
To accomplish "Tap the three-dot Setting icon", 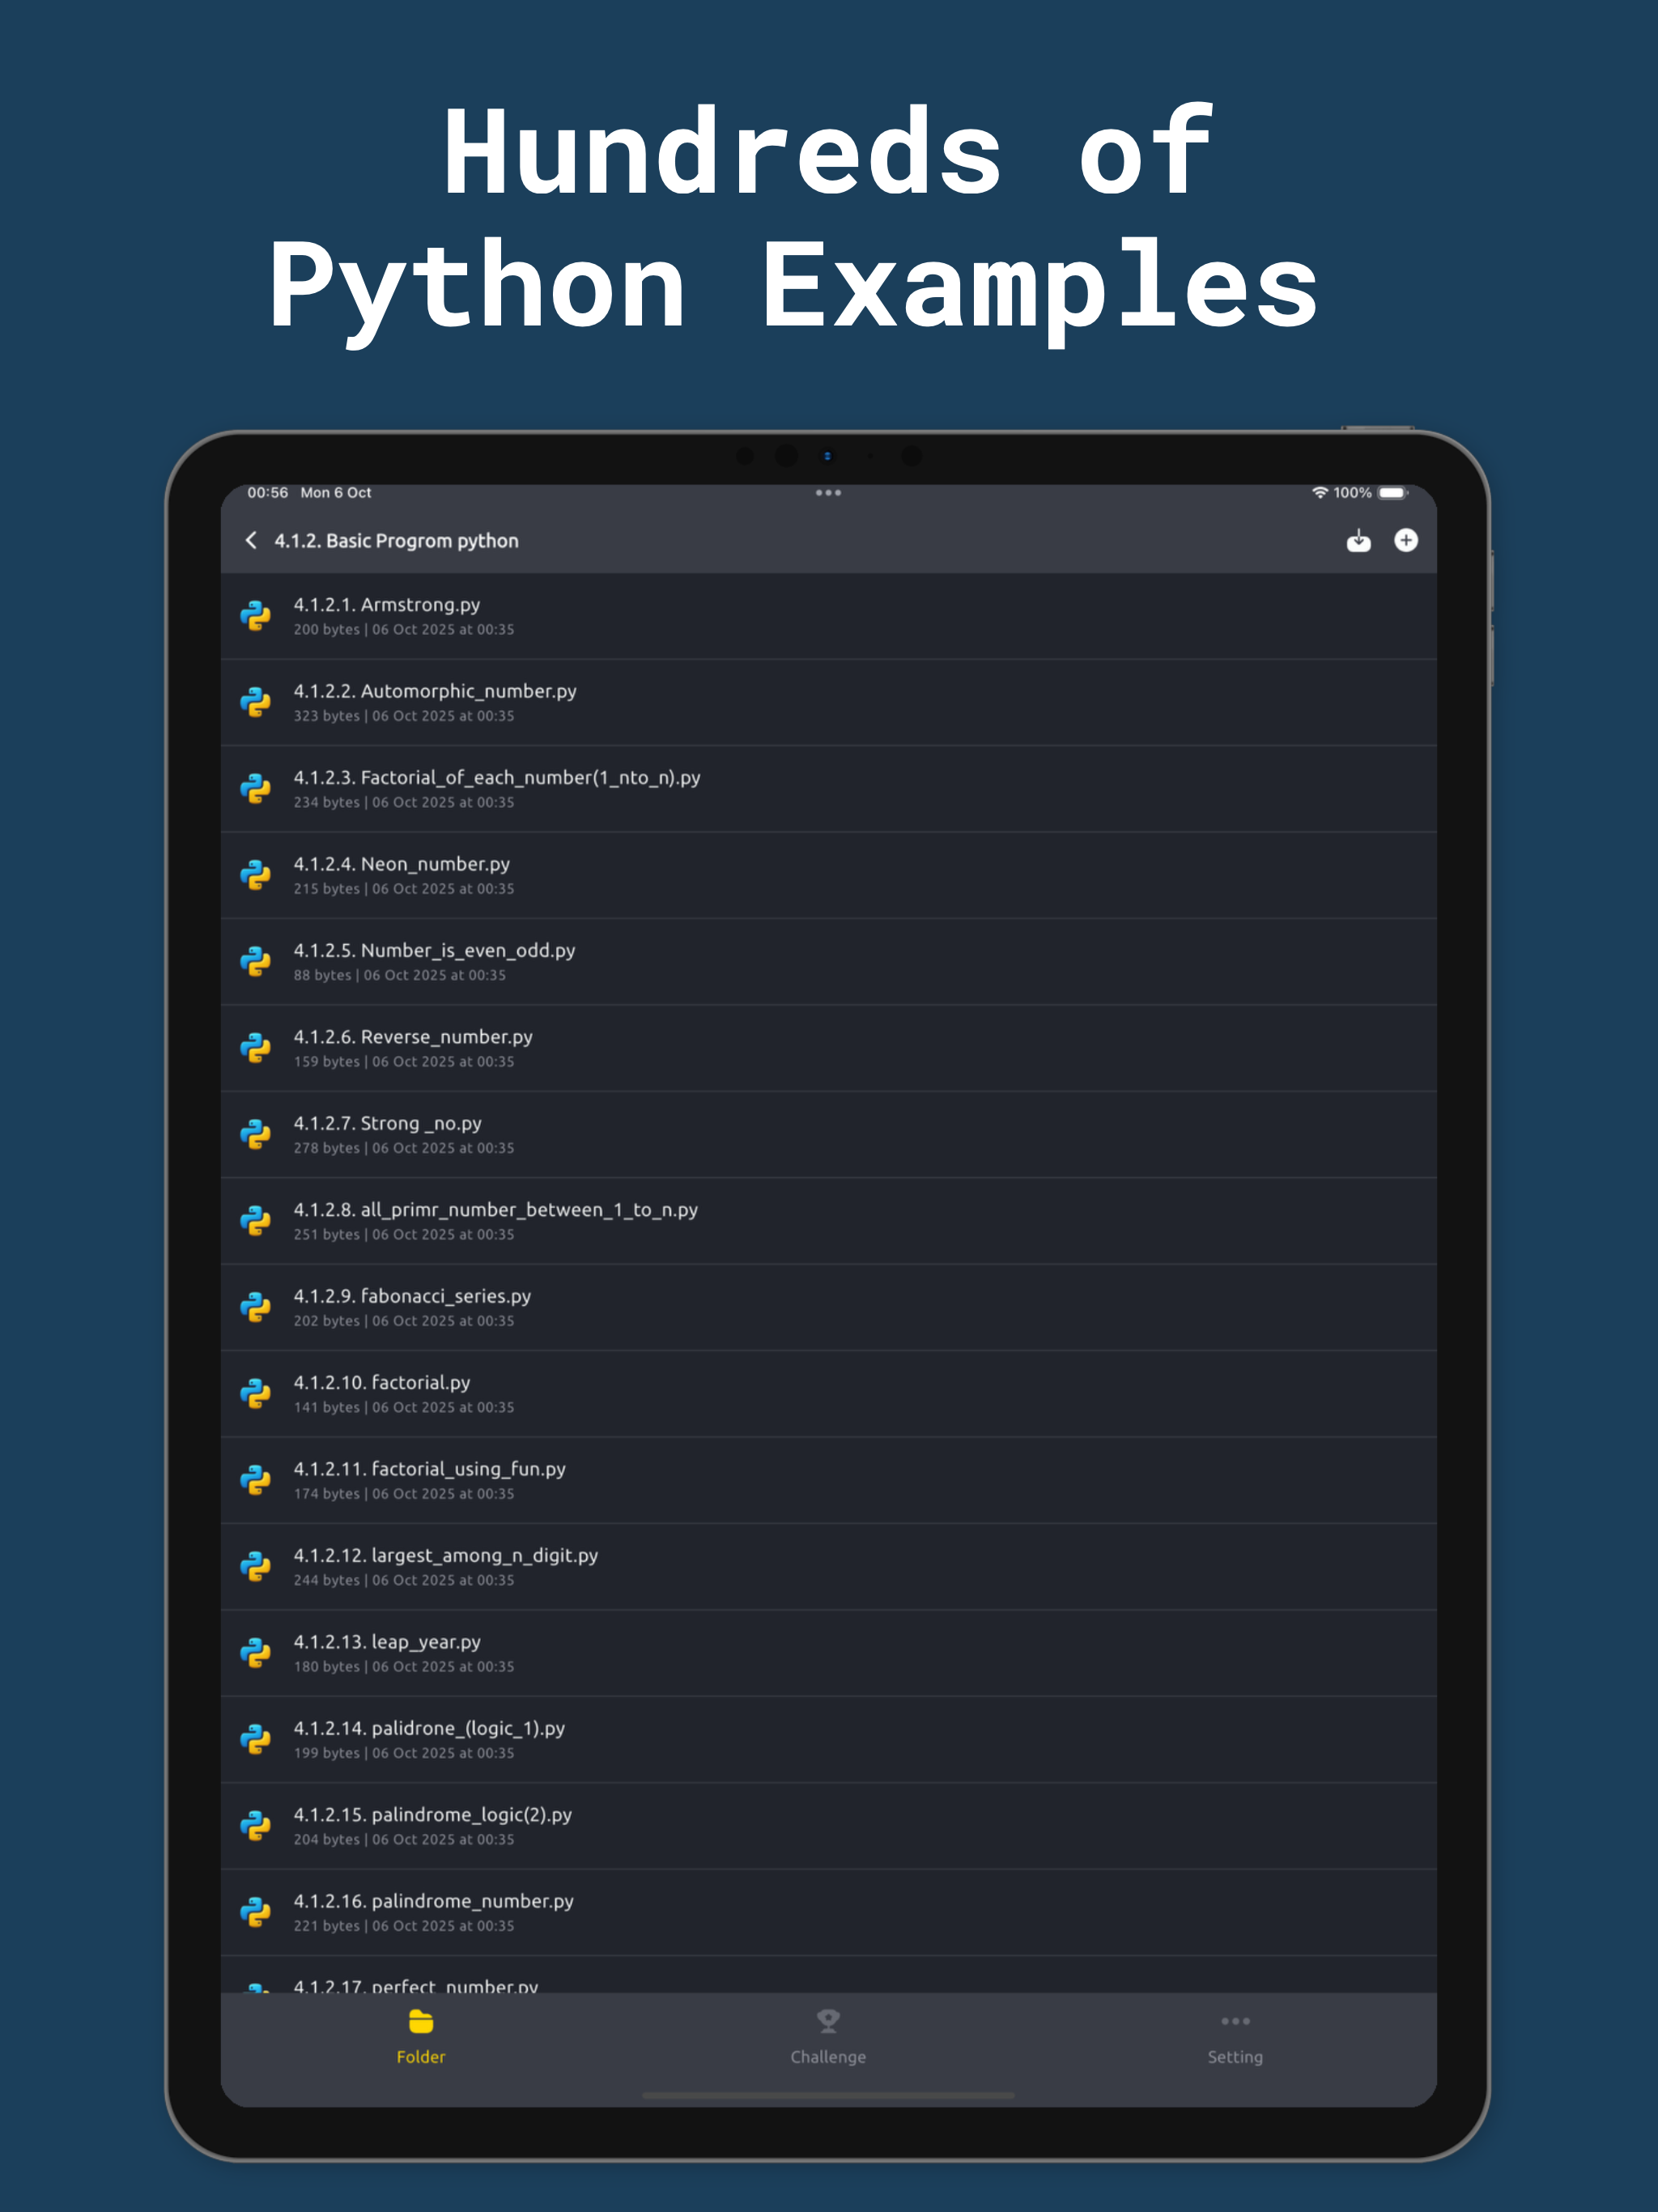I will point(1235,2021).
